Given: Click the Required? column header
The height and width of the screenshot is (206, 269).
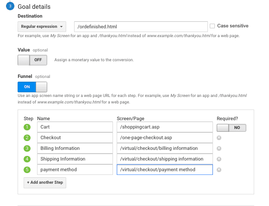Looking at the screenshot, I should (x=227, y=119).
